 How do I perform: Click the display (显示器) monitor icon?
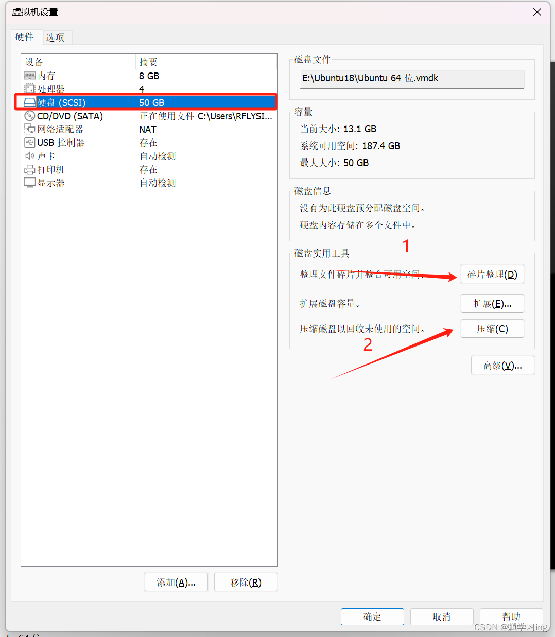click(x=30, y=183)
